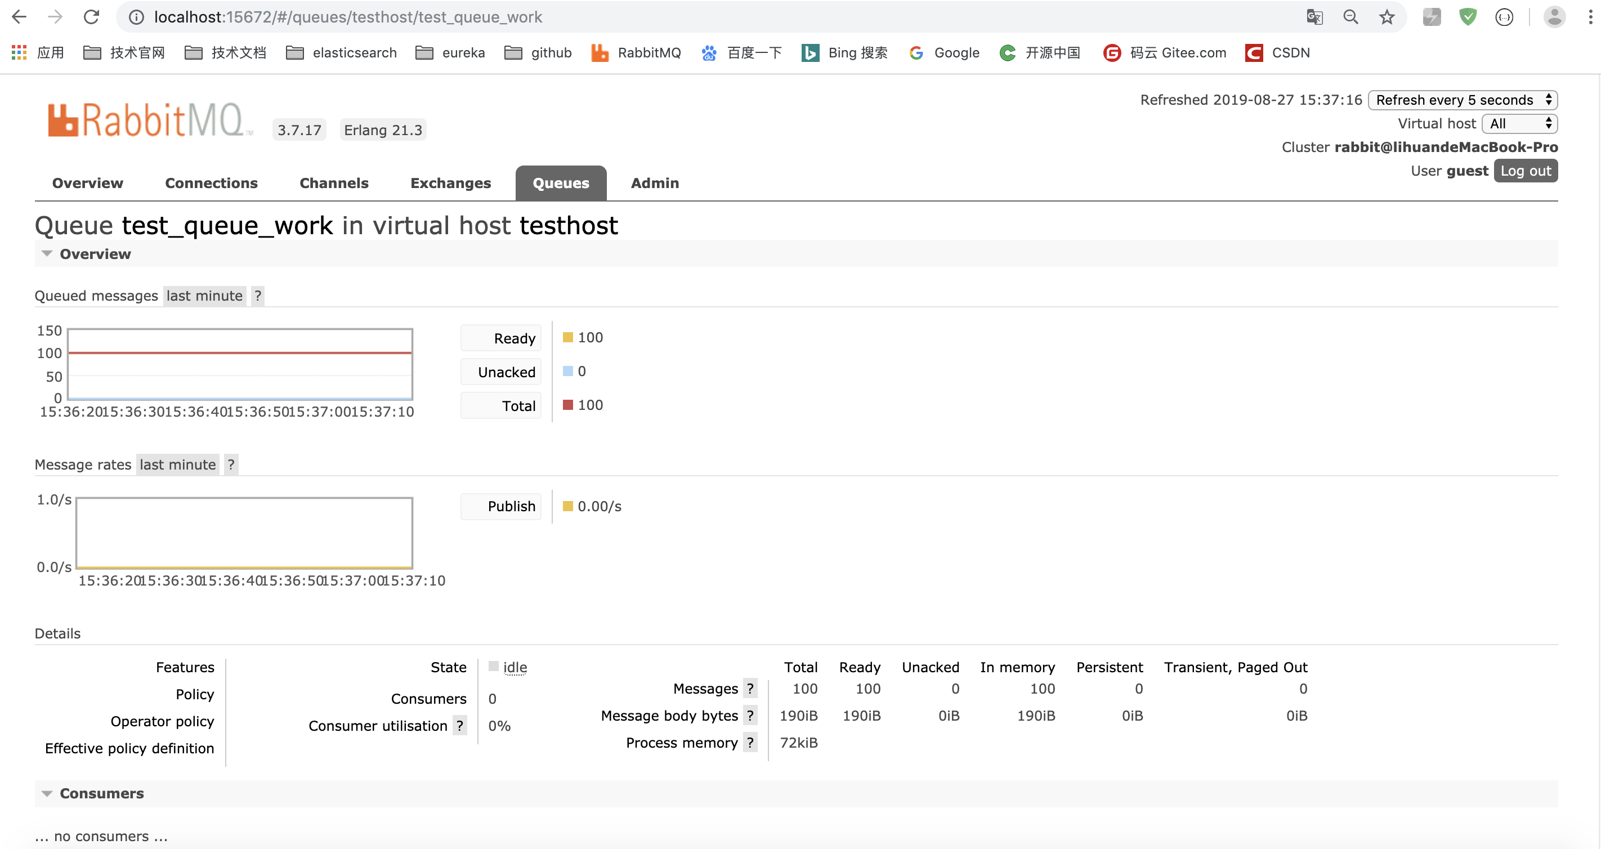
Task: Open the gray lightning extension icon
Action: (x=1432, y=17)
